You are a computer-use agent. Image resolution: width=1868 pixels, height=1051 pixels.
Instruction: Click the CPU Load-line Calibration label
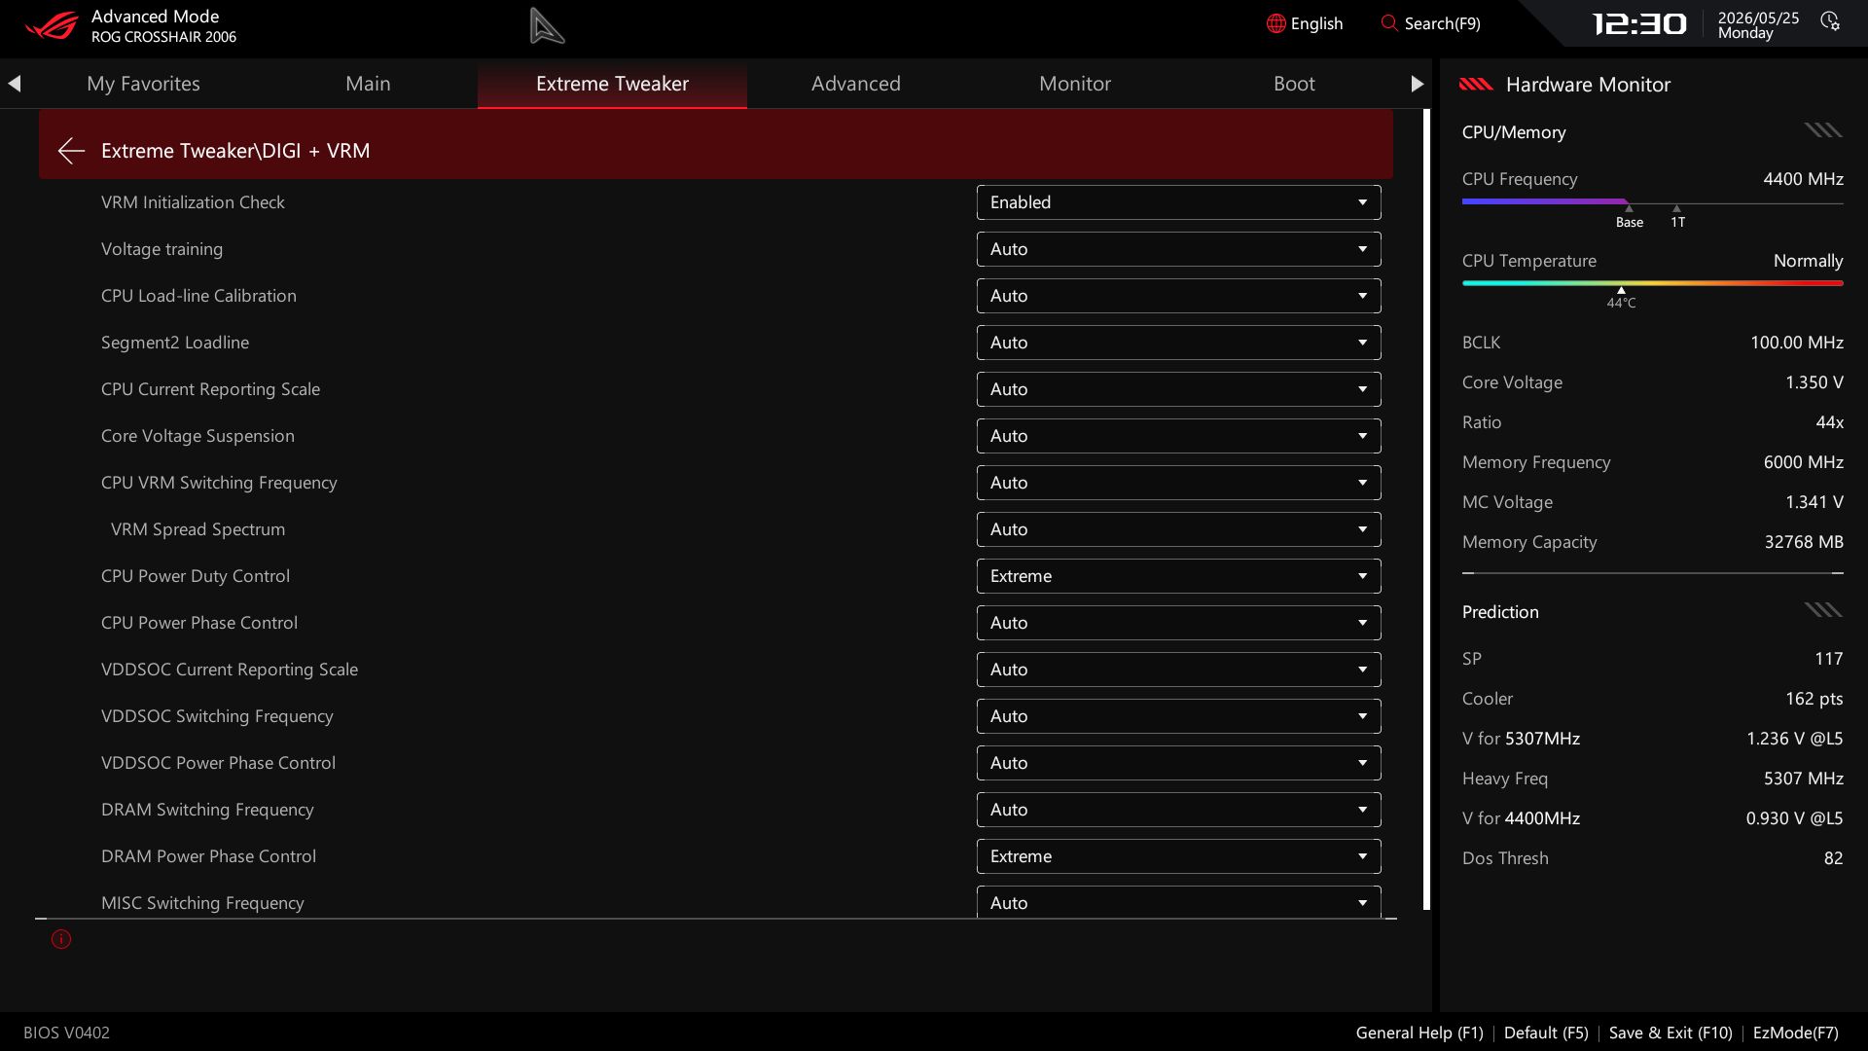198,296
